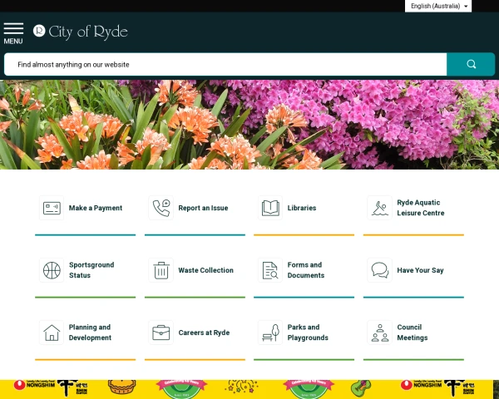The width and height of the screenshot is (499, 399).
Task: Click the Have Your Say speech-bubble icon
Action: [x=379, y=270]
